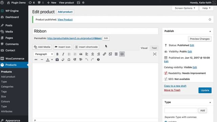Align text center

[93, 54]
